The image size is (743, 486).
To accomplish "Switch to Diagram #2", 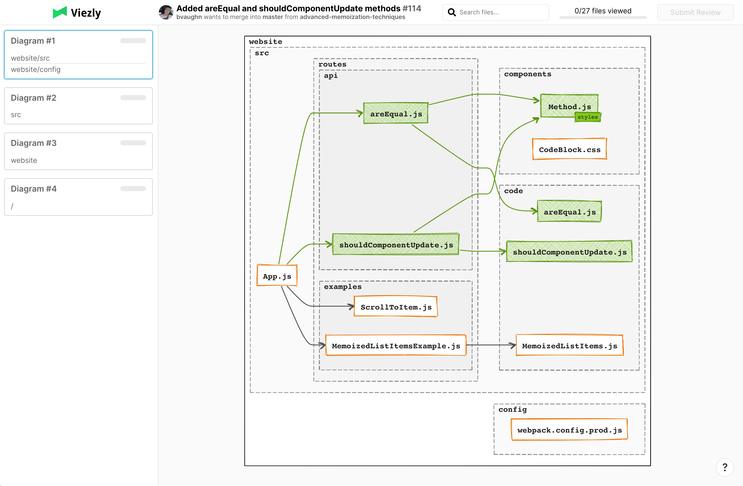I will 78,106.
